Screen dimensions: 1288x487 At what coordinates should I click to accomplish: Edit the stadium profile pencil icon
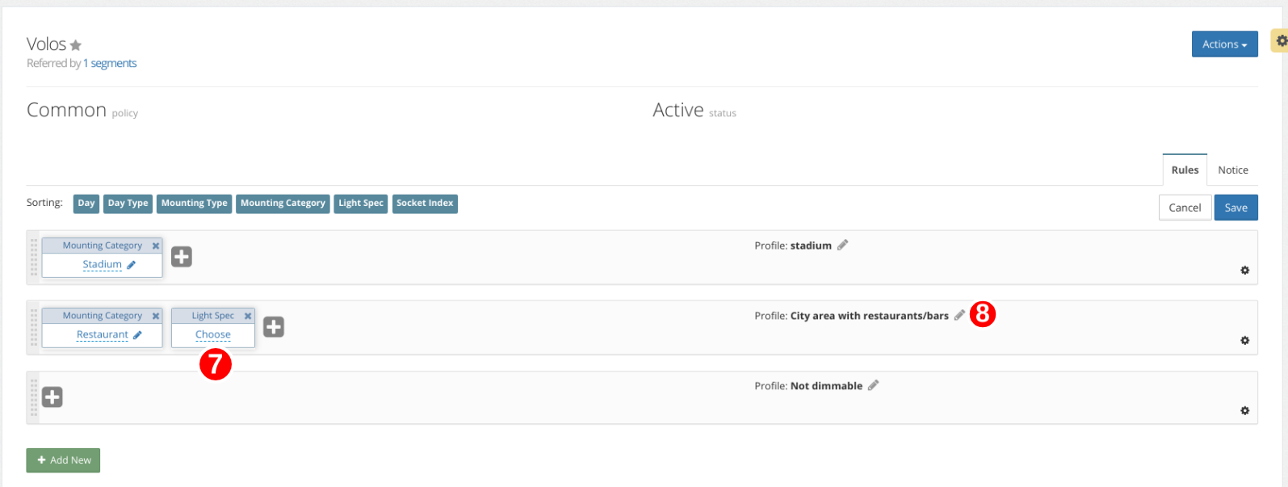842,246
